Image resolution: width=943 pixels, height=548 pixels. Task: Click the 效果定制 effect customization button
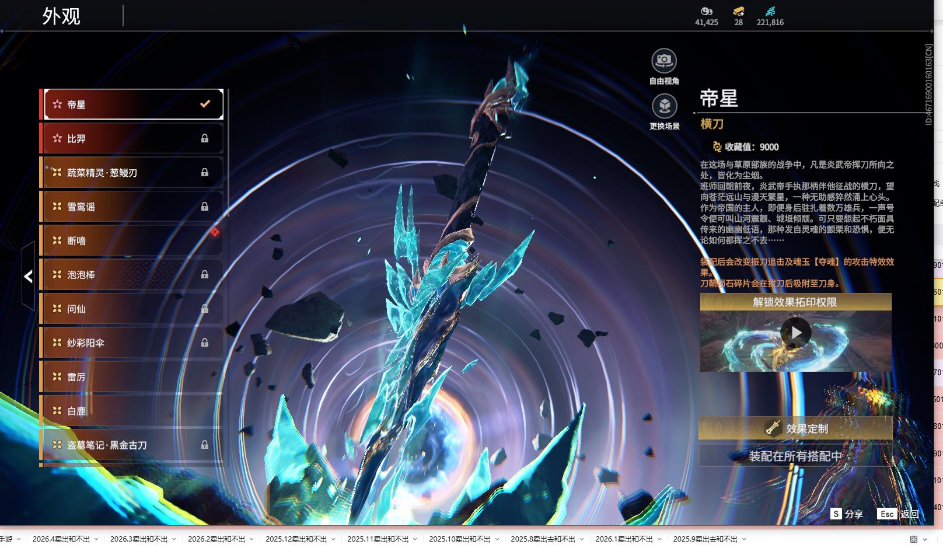[795, 428]
